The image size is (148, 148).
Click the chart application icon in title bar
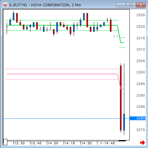tap(5, 5)
